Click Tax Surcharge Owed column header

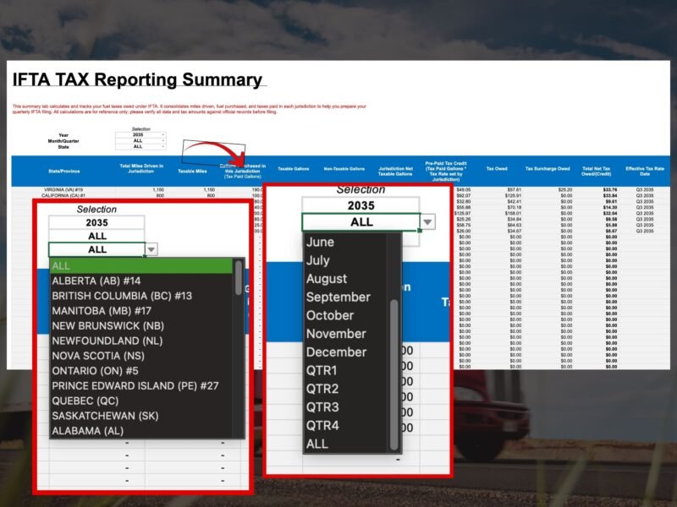(x=548, y=168)
